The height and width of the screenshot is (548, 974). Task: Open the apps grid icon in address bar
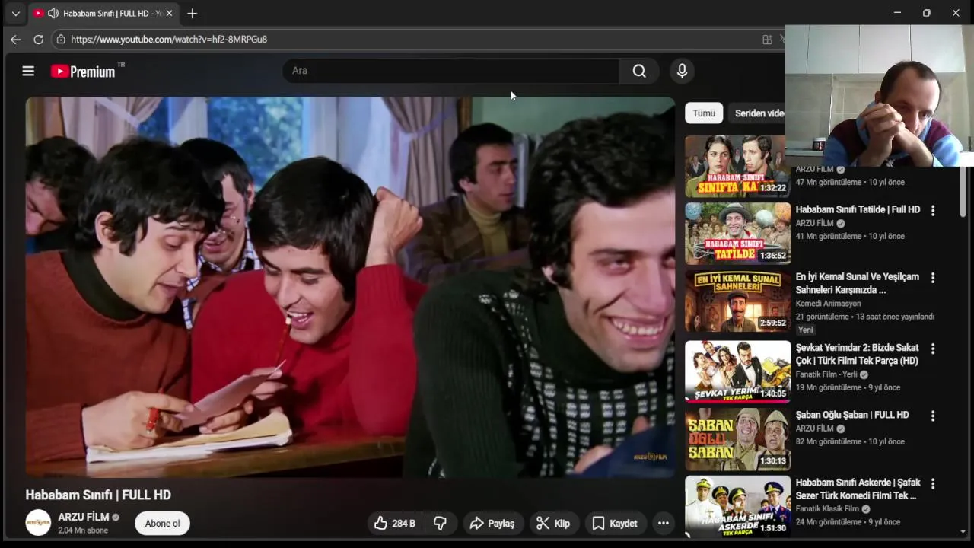click(x=767, y=39)
